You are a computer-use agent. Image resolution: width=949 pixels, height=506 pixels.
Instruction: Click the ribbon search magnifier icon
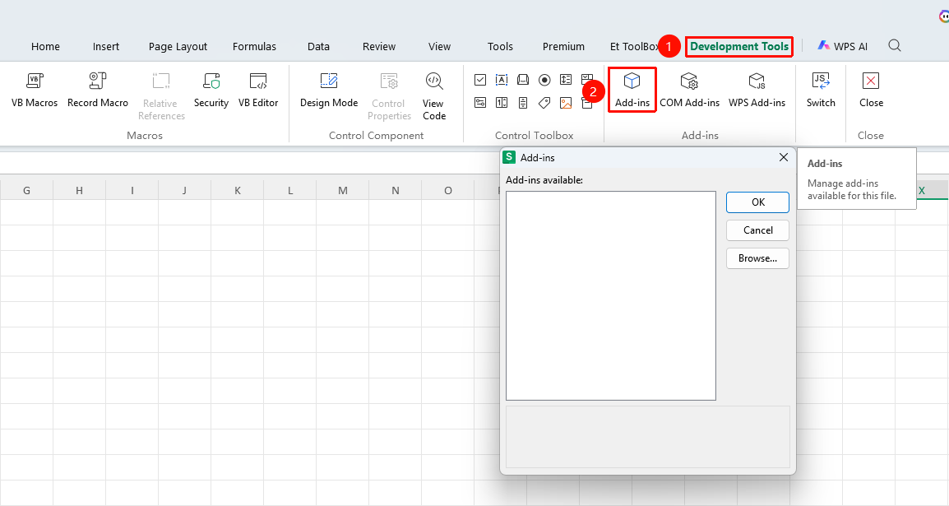pyautogui.click(x=895, y=46)
